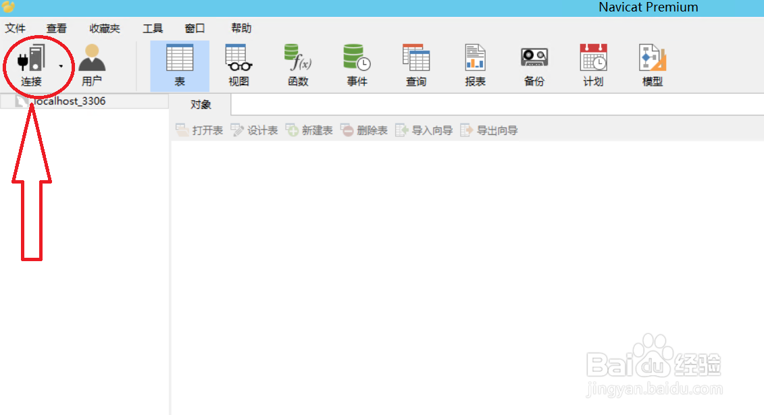The height and width of the screenshot is (415, 764).
Task: Click the 导入向导 button
Action: 430,130
